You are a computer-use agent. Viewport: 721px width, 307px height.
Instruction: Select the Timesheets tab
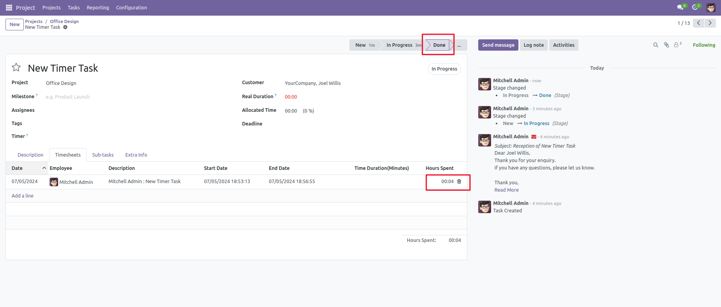click(68, 155)
